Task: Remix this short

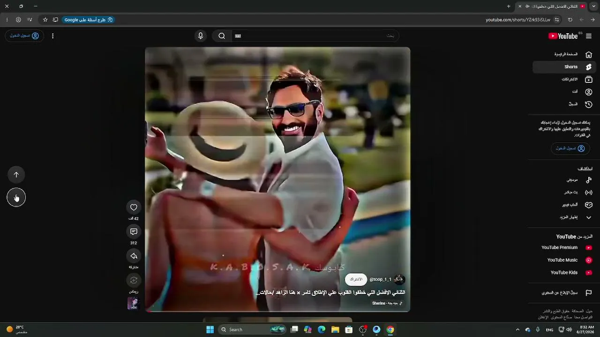Action: [134, 280]
